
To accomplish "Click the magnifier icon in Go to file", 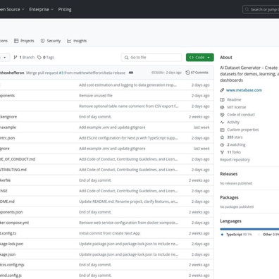I will (x=126, y=57).
